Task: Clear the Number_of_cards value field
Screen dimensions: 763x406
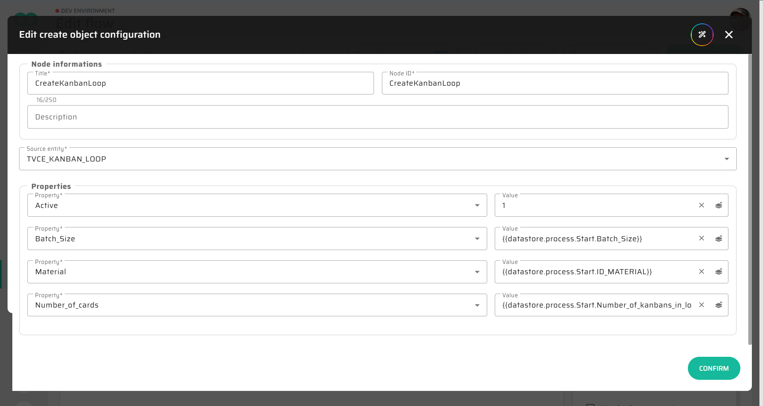Action: [x=701, y=305]
